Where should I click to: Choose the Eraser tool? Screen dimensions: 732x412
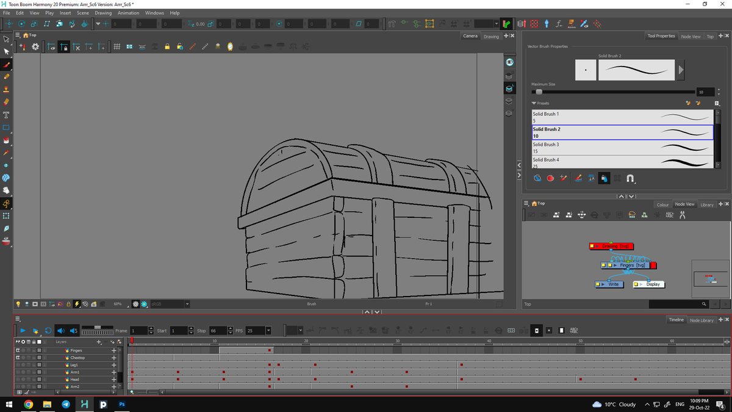7,102
